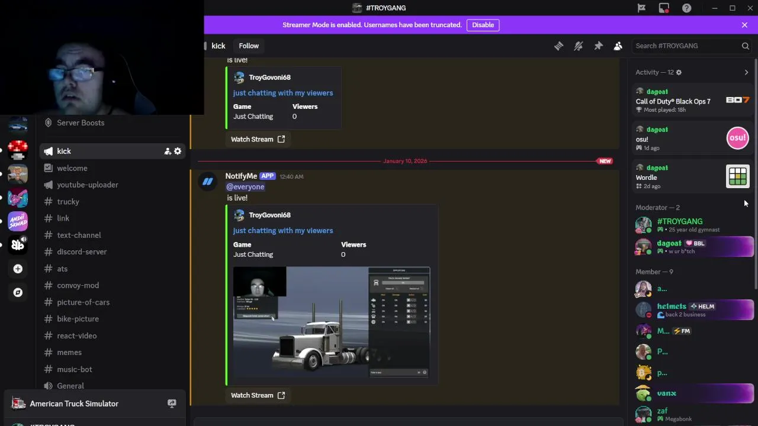Switch to the memes channel
This screenshot has height=426, width=758.
(x=113, y=352)
